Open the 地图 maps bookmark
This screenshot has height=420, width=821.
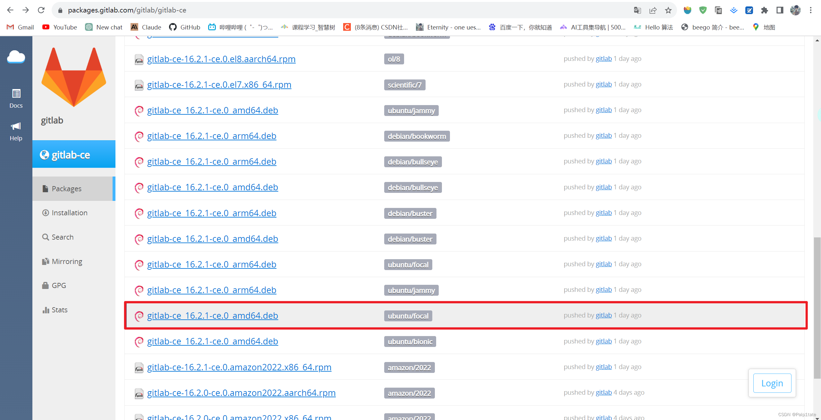(x=764, y=27)
